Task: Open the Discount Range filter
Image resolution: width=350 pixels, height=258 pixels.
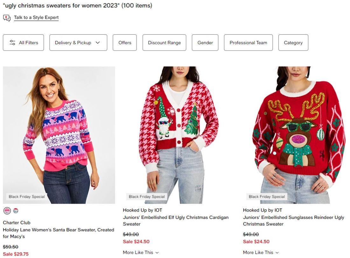Action: coord(164,43)
